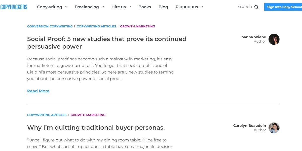Click the Copyhackers logo
The image size is (302, 151).
coord(14,7)
